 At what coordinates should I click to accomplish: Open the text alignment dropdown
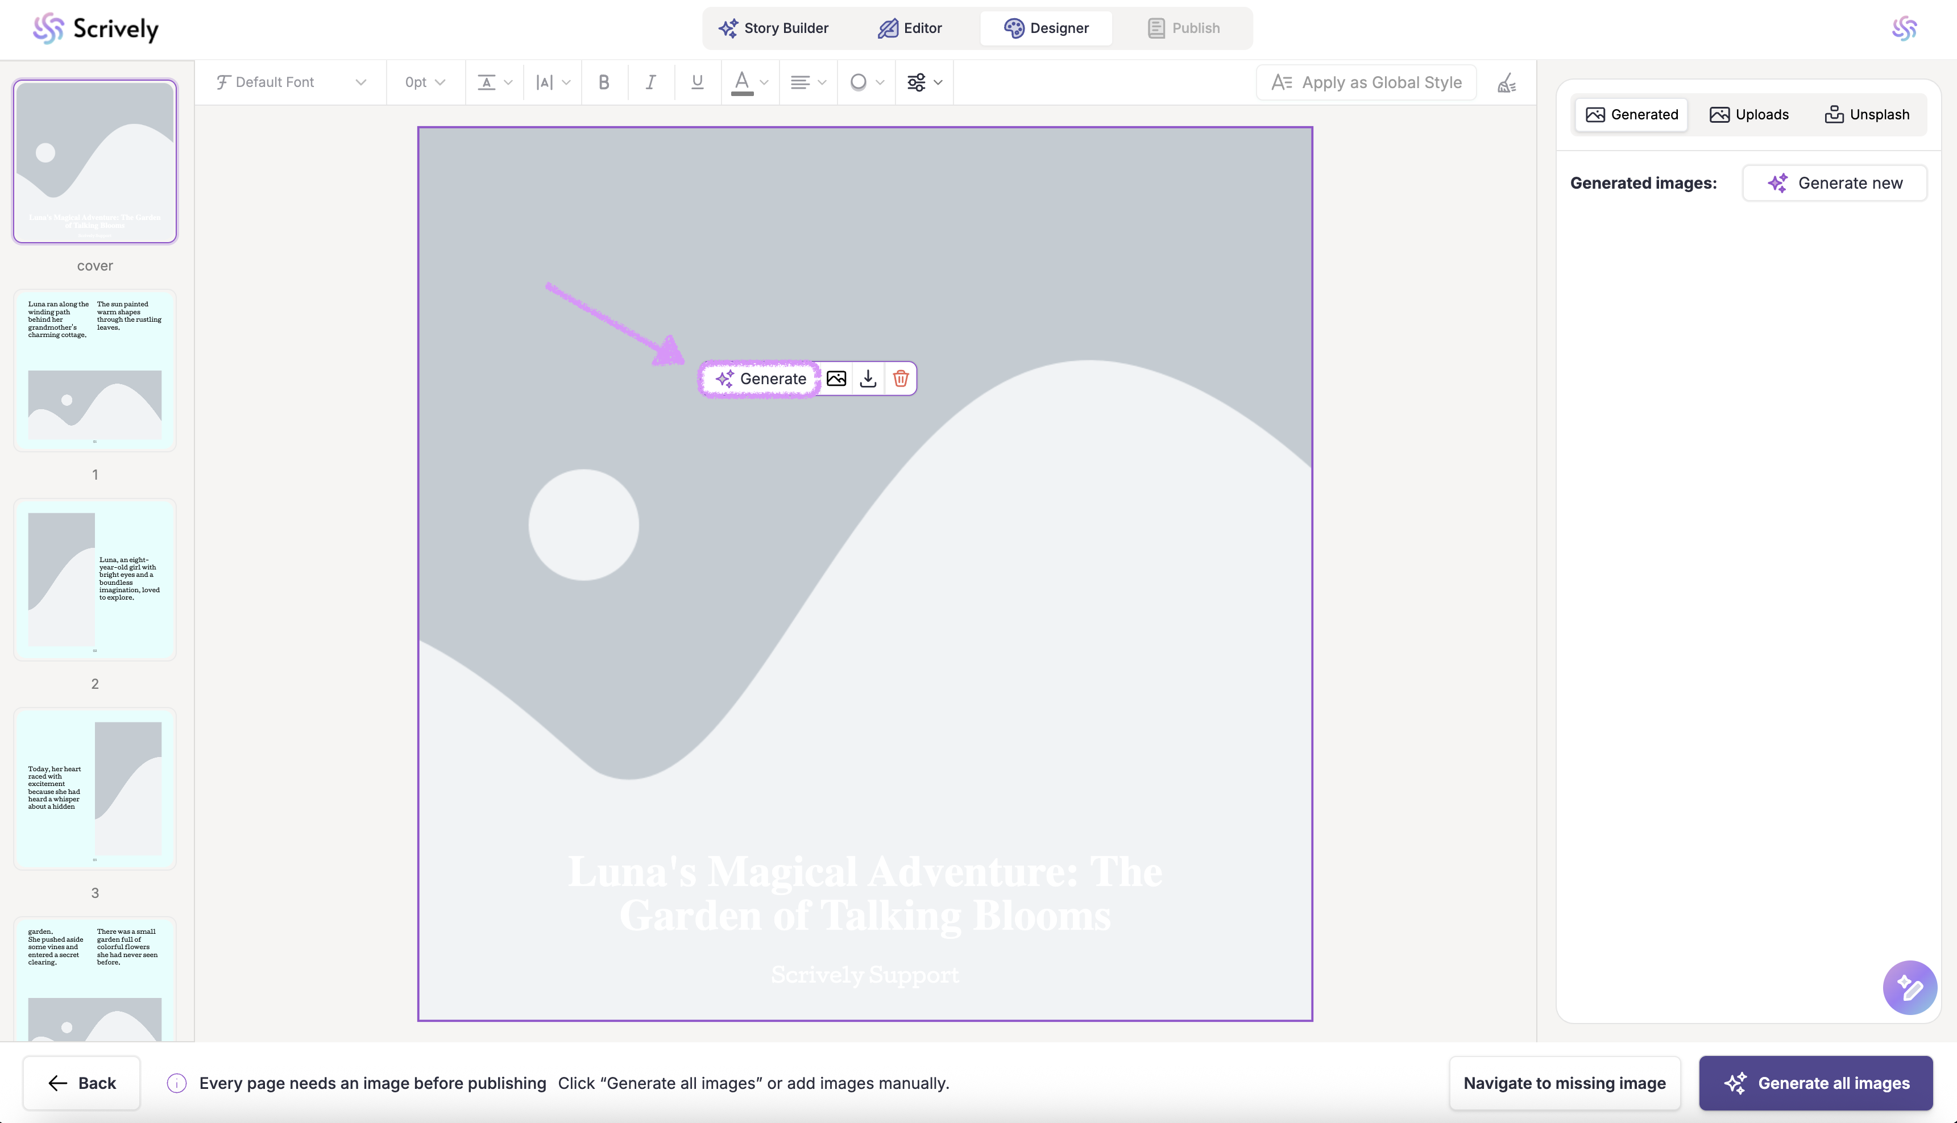coord(807,82)
